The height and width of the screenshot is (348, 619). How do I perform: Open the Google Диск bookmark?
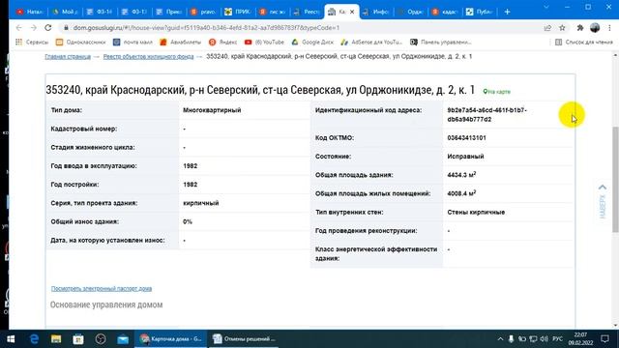click(312, 42)
